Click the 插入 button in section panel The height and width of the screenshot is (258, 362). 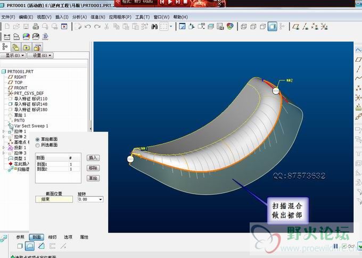pos(93,158)
